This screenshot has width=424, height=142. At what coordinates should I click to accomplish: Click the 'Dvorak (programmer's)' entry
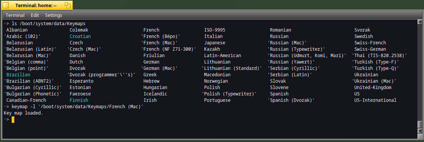[x=101, y=75]
